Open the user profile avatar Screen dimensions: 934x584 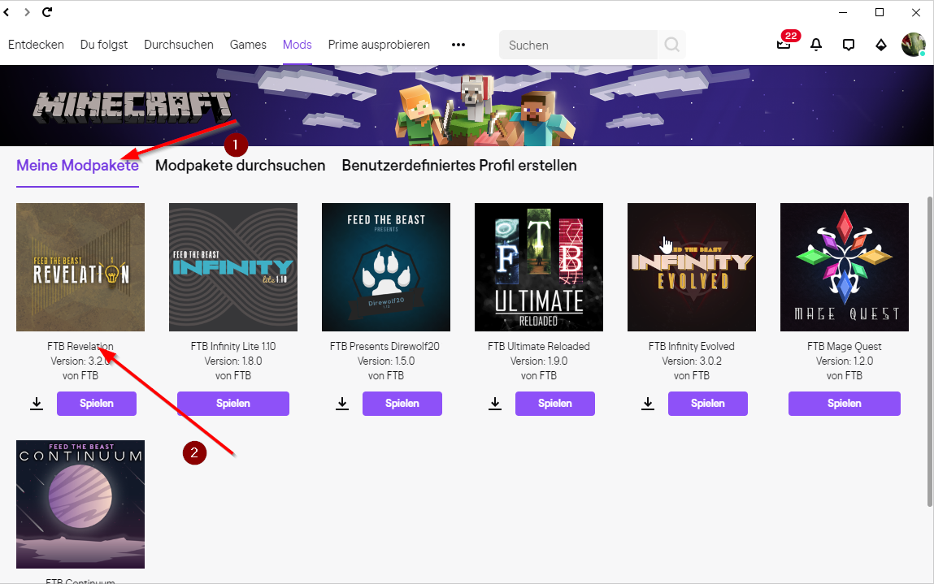913,45
